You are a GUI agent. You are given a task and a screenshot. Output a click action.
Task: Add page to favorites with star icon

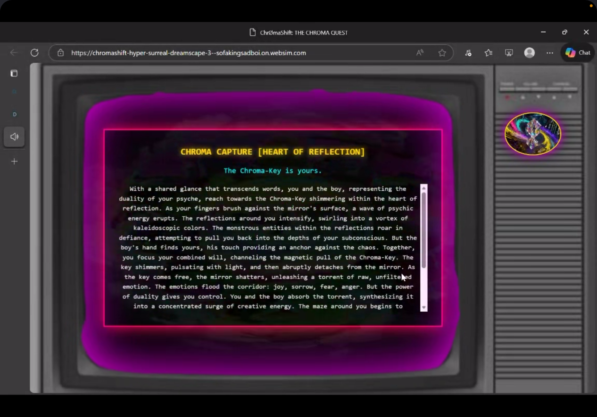[442, 53]
